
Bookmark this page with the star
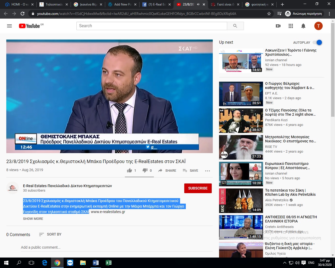click(x=269, y=14)
